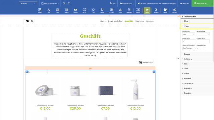This screenshot has height=120, width=214.
Task: Open the Blöcke blocks tool
Action: click(138, 10)
